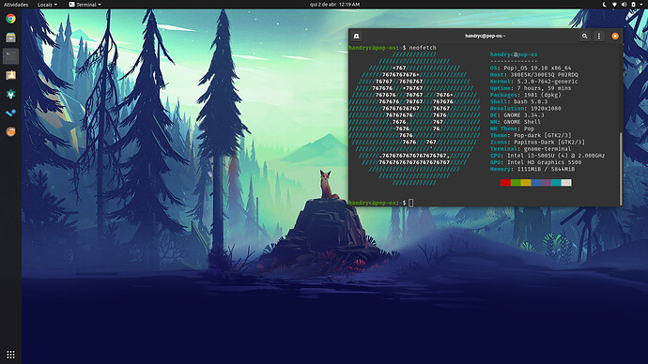
Task: Expand the system menu arrow
Action: point(641,5)
